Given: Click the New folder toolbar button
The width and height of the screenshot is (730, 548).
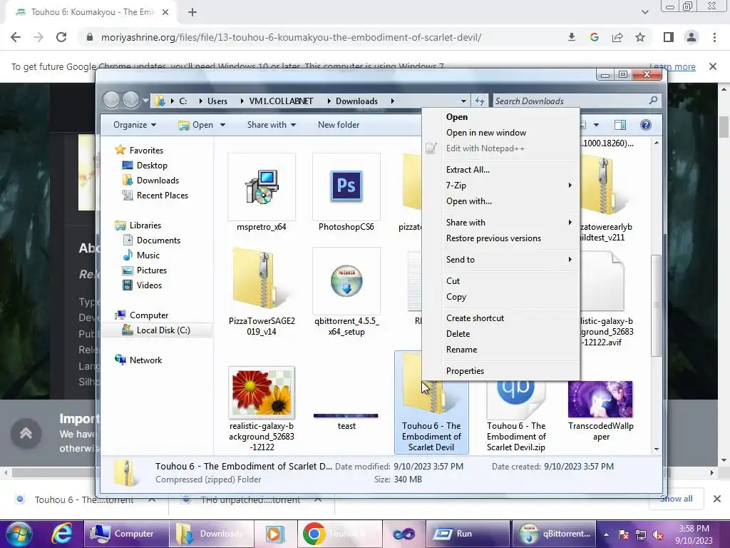Looking at the screenshot, I should click(339, 125).
